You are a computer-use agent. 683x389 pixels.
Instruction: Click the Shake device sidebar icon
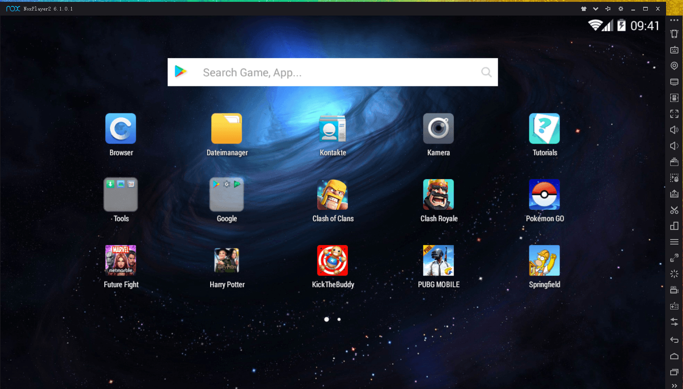coord(674,34)
